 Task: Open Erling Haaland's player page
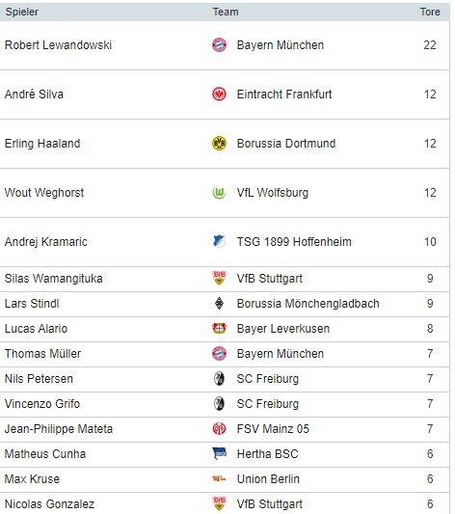pyautogui.click(x=42, y=144)
